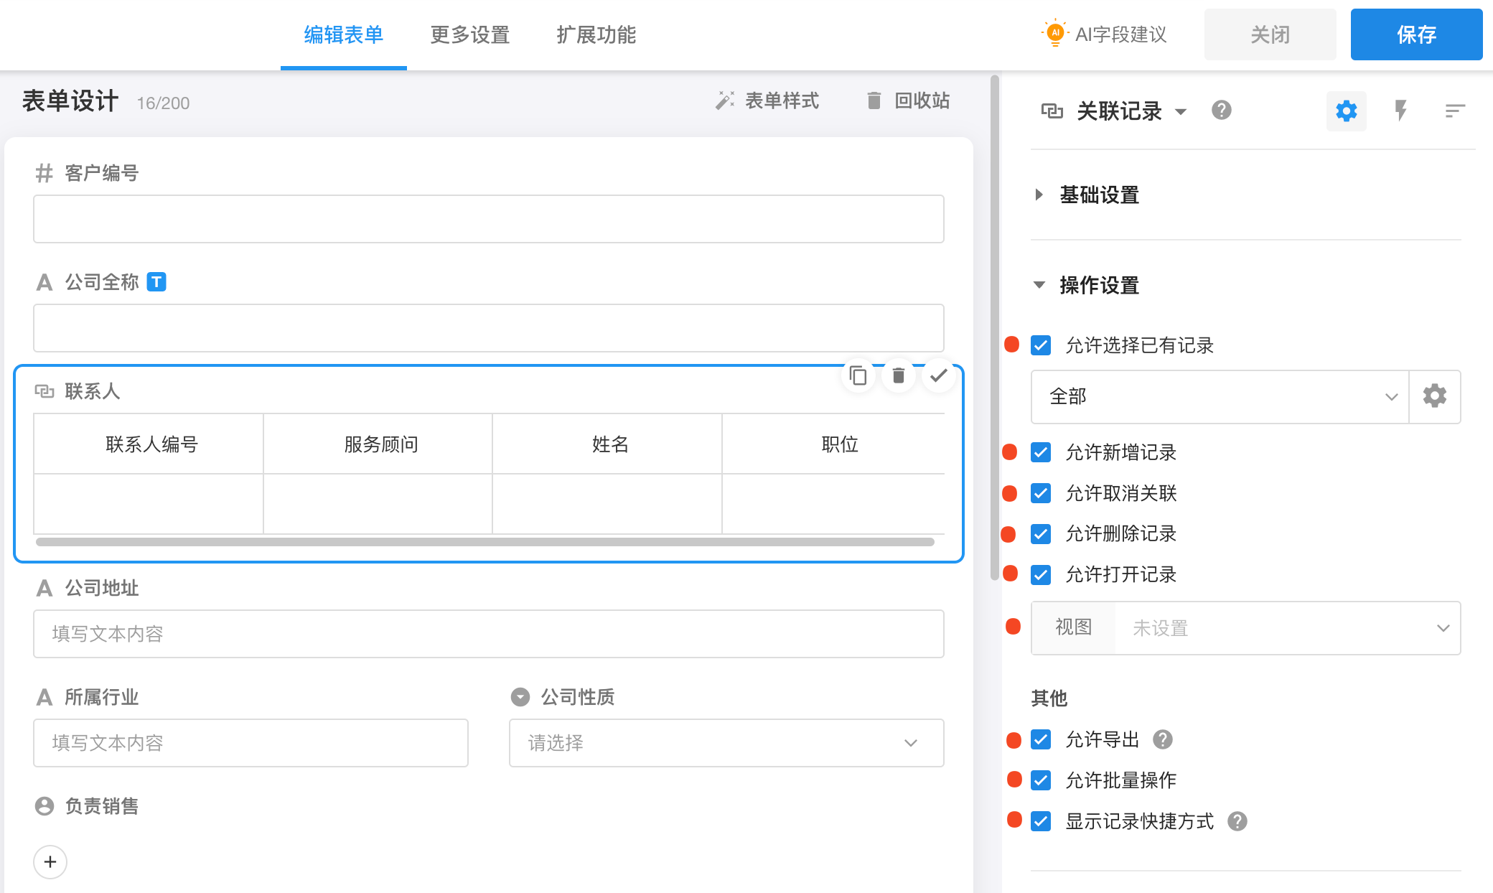Click the 公司地址 text input field
1493x893 pixels.
coord(488,634)
